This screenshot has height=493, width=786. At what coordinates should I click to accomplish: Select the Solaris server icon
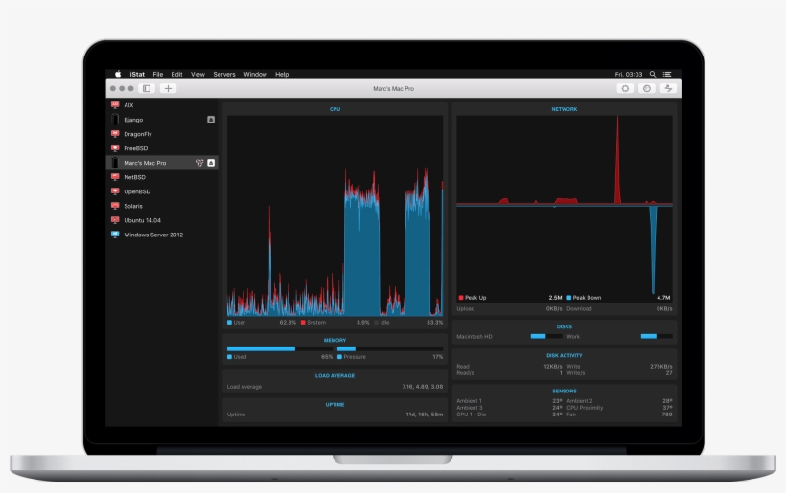[115, 206]
